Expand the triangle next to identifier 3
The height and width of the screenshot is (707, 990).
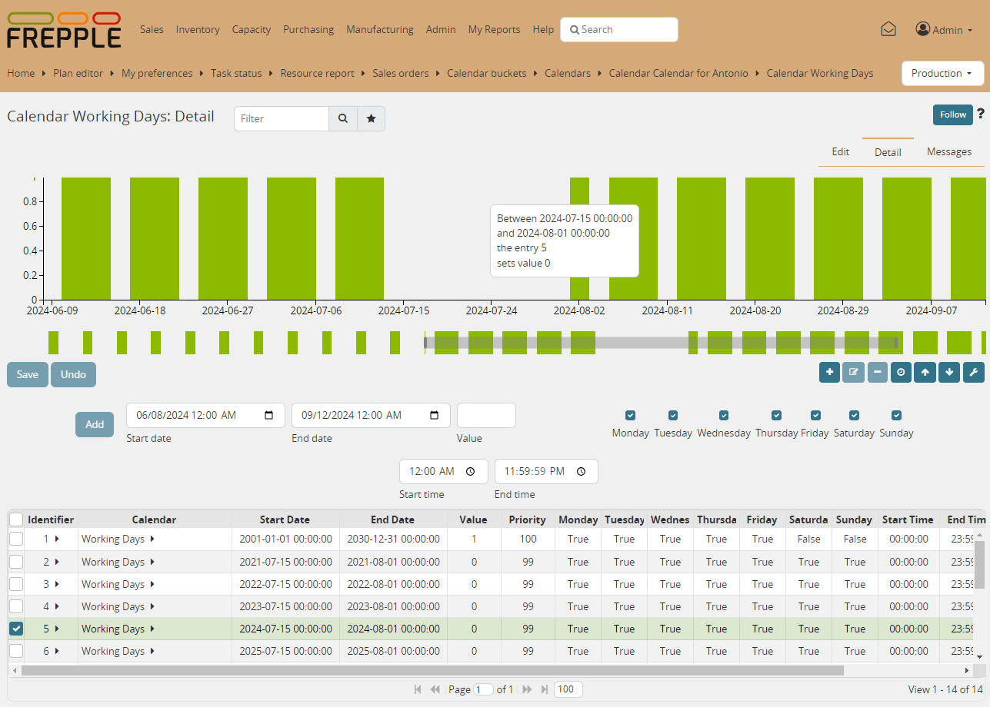click(x=57, y=584)
